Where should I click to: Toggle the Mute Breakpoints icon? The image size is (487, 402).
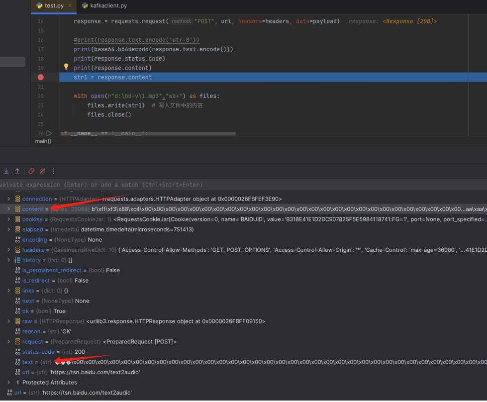tap(42, 171)
